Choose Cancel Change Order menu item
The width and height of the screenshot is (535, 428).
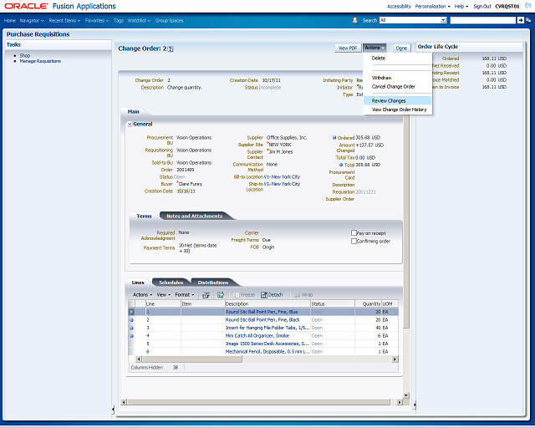pyautogui.click(x=394, y=87)
